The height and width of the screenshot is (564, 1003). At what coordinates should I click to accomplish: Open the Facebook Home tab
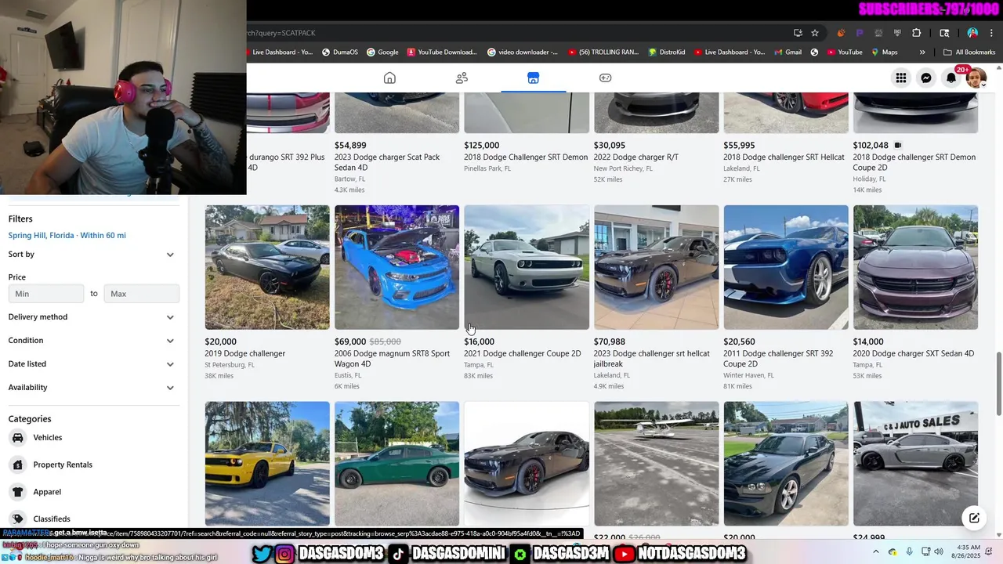pos(389,78)
